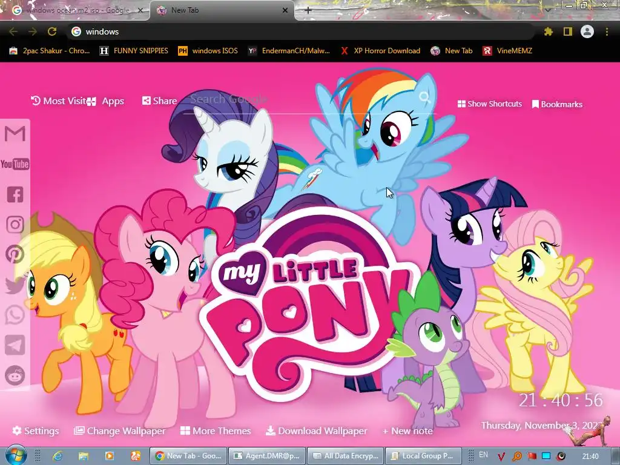Launch Internet Explorer from taskbar
Viewport: 620px width, 465px height.
tap(58, 456)
